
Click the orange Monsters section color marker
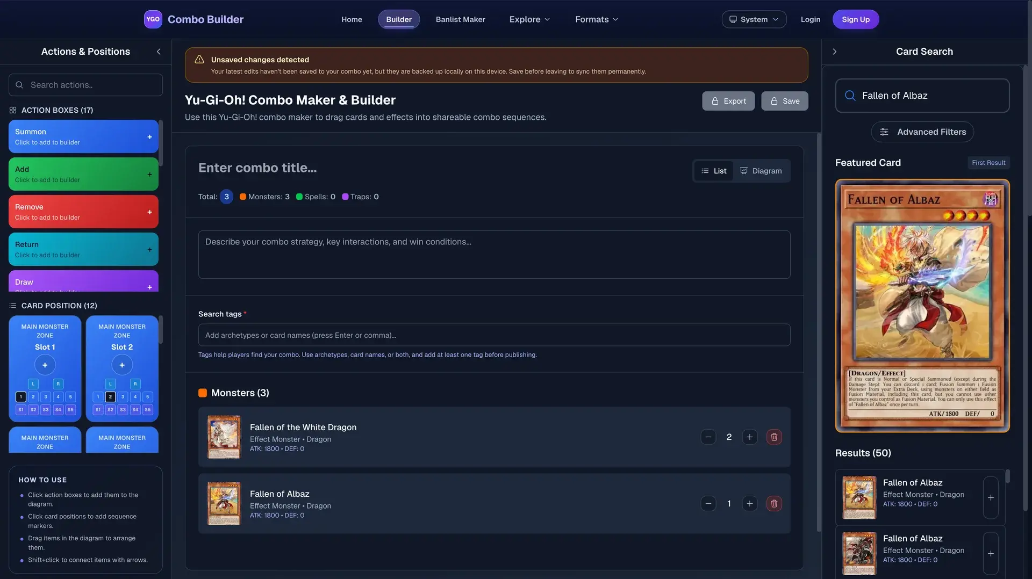[x=203, y=393]
